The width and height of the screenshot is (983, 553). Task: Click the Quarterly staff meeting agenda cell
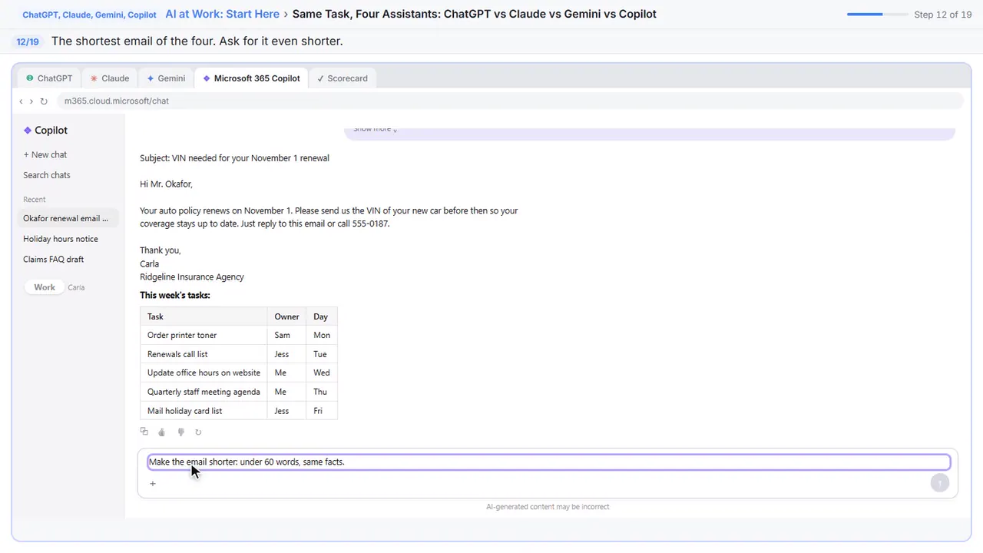(204, 392)
